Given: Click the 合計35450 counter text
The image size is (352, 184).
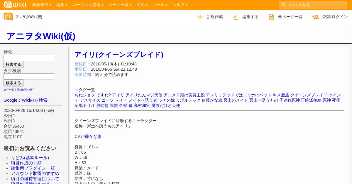Looking at the screenshot, I should (14, 126).
